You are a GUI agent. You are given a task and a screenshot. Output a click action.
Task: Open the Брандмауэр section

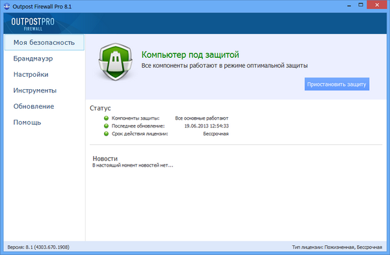click(33, 59)
